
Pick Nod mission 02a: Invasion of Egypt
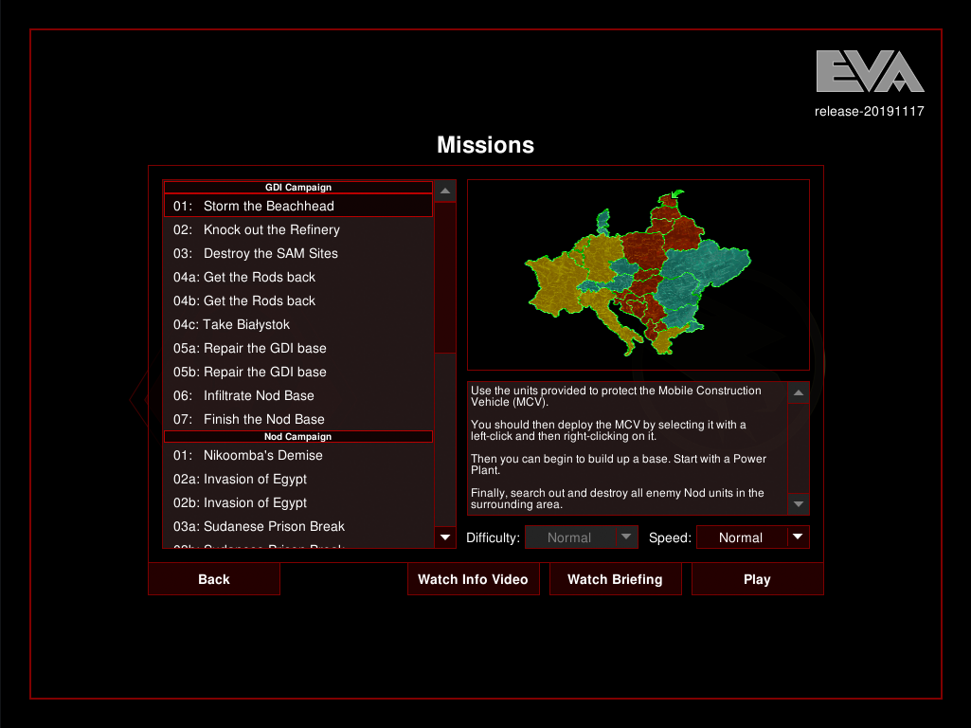pyautogui.click(x=297, y=479)
